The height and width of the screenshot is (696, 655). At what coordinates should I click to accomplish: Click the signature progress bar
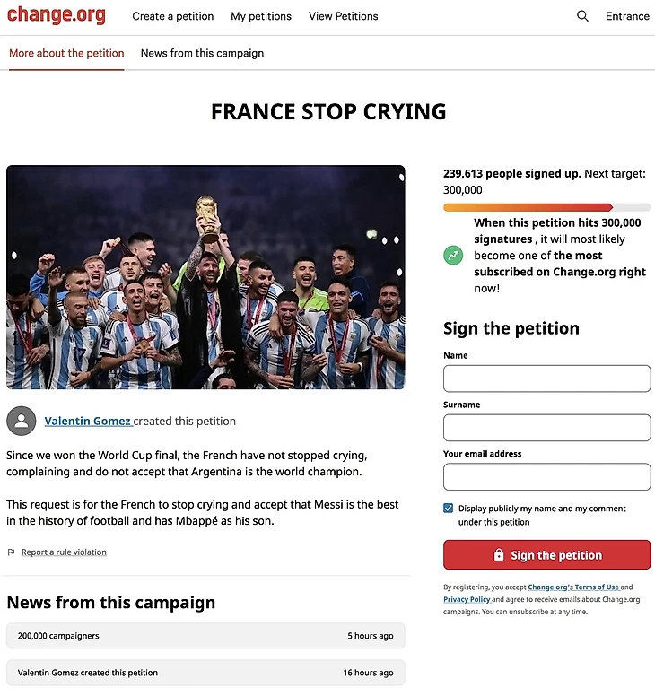(546, 207)
